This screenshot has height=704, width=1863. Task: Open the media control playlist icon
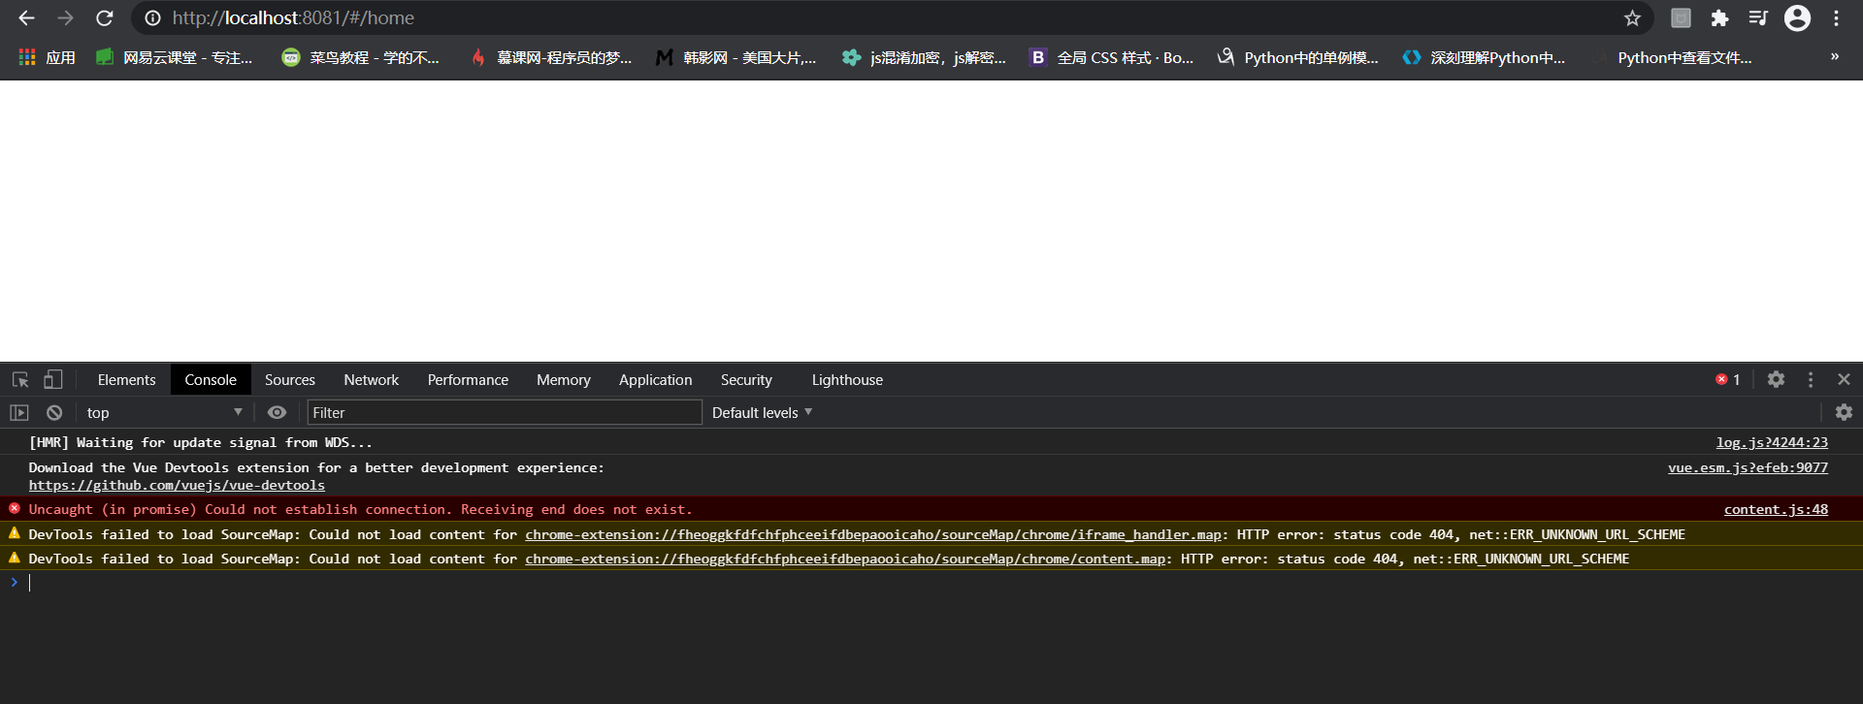point(1758,17)
